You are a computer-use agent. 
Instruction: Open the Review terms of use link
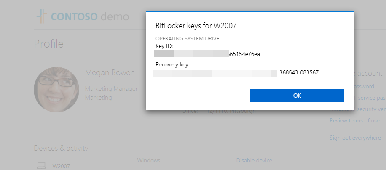[x=354, y=120]
